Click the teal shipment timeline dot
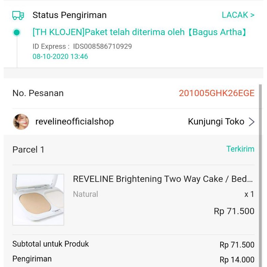 (17, 32)
